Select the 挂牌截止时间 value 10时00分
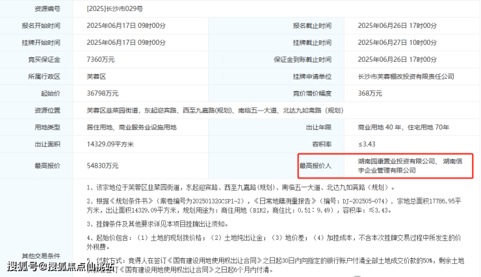Viewport: 481px width, 277px height. point(422,42)
